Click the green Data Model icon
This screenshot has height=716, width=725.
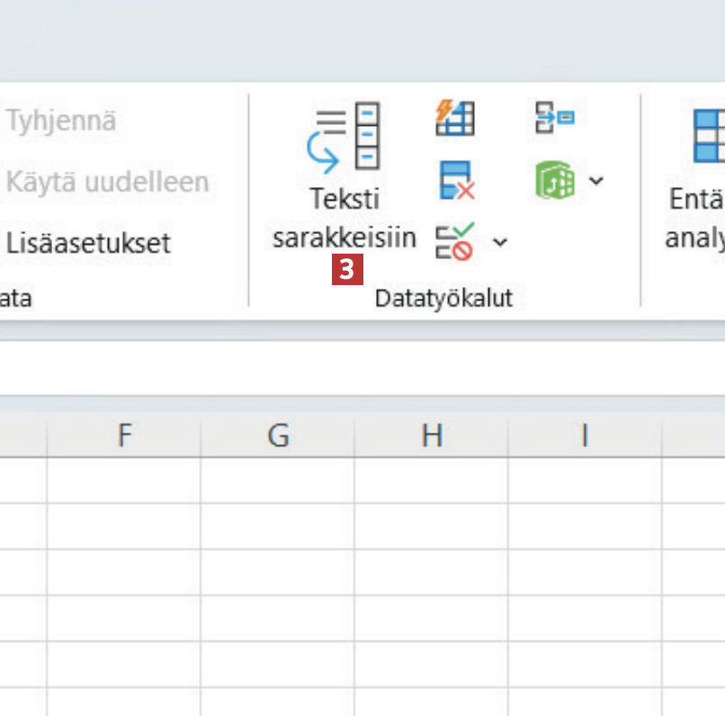[554, 181]
